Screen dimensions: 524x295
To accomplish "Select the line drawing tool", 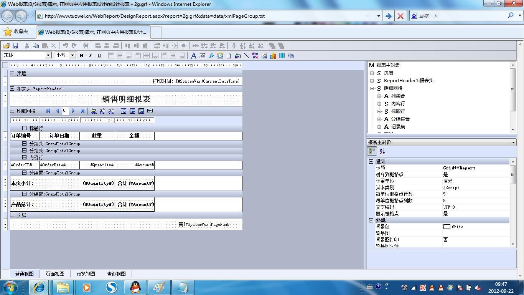I will 246,56.
